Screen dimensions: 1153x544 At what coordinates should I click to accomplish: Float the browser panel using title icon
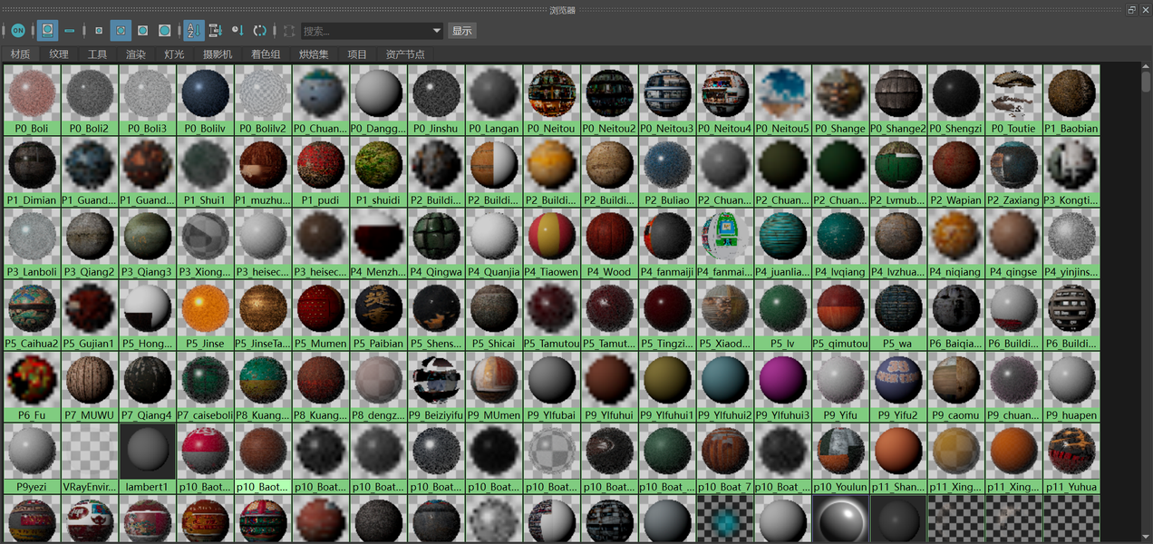[x=1131, y=10]
